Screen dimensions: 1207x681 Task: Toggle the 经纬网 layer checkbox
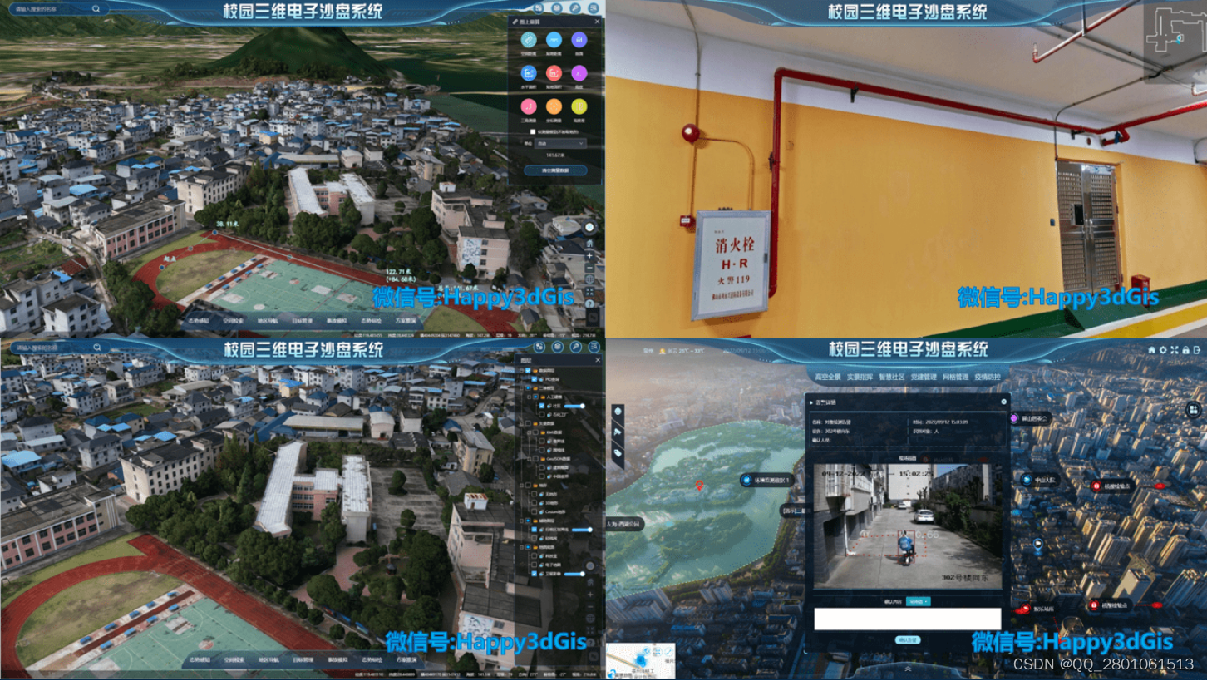[x=534, y=538]
